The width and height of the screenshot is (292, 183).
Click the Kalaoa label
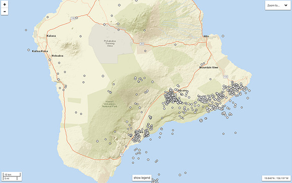click(x=51, y=36)
